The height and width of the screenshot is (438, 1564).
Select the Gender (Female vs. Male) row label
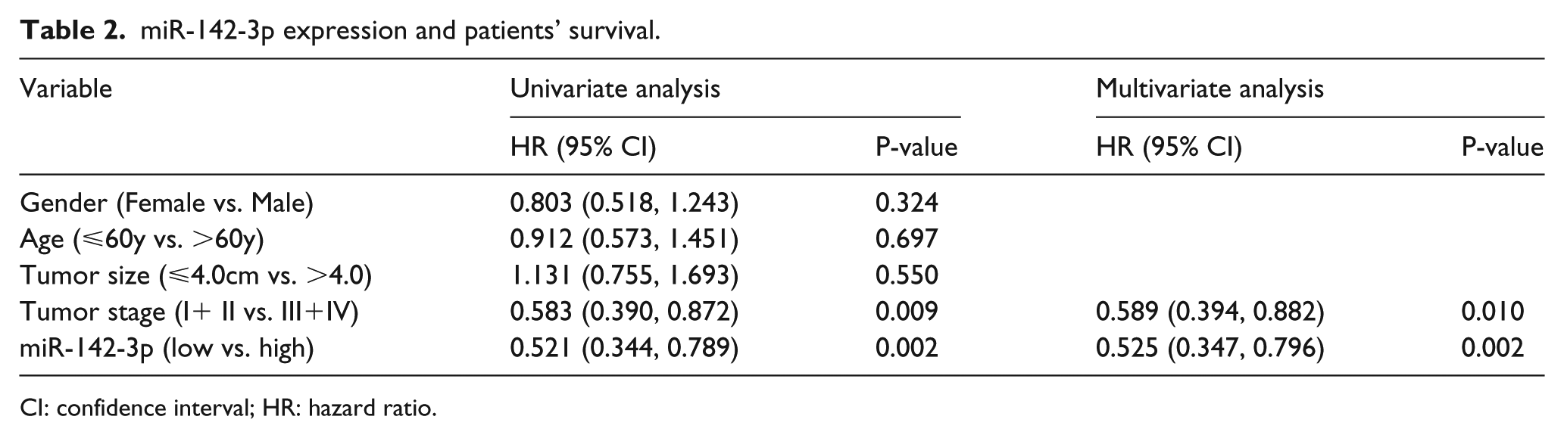pyautogui.click(x=167, y=203)
